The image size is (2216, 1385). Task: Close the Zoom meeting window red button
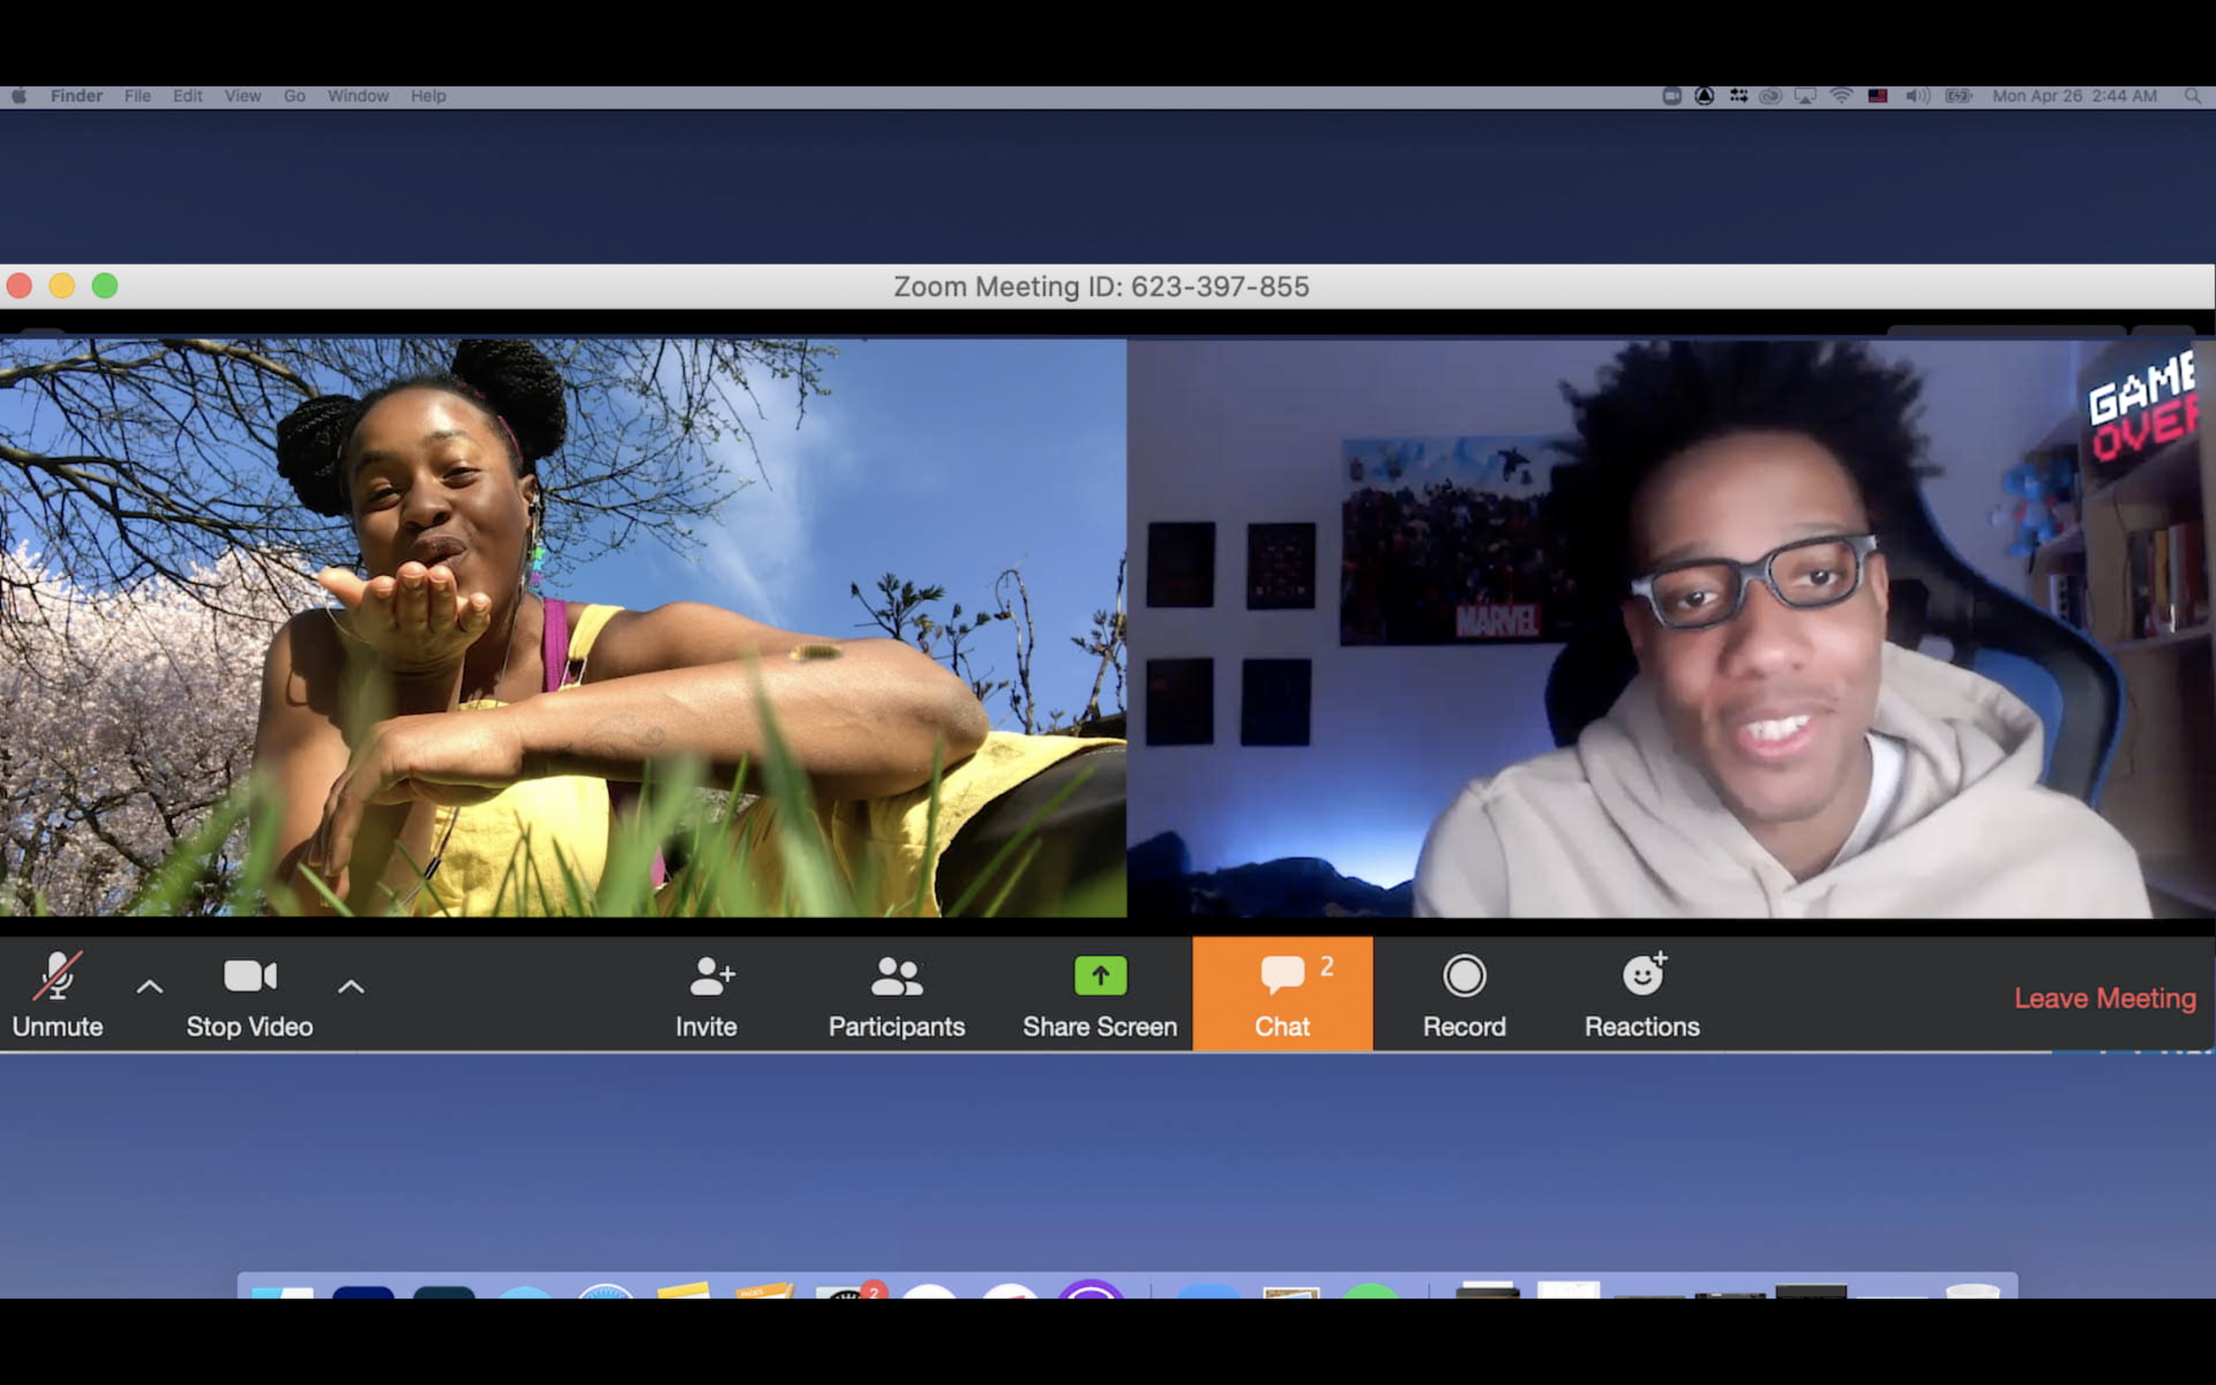click(20, 286)
